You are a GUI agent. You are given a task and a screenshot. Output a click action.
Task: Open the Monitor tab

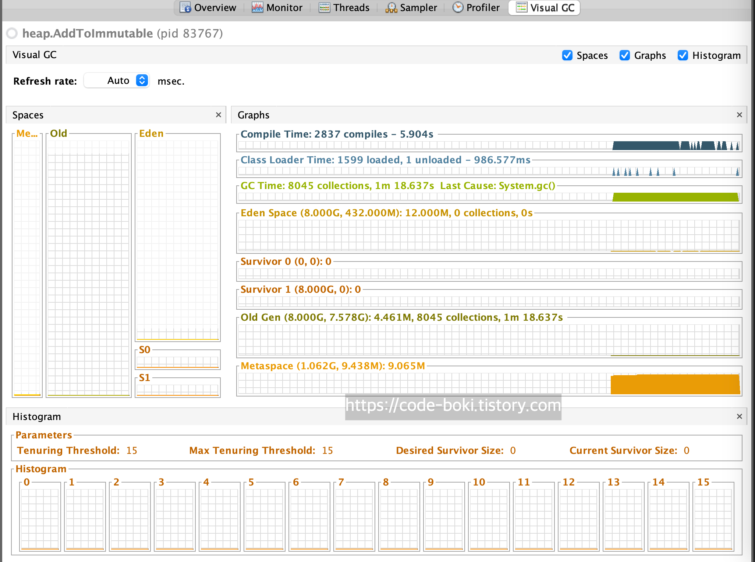pos(284,7)
